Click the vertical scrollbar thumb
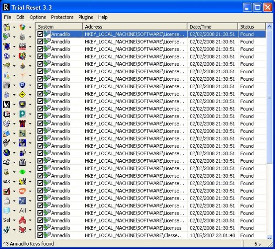The width and height of the screenshot is (275, 249). [269, 97]
